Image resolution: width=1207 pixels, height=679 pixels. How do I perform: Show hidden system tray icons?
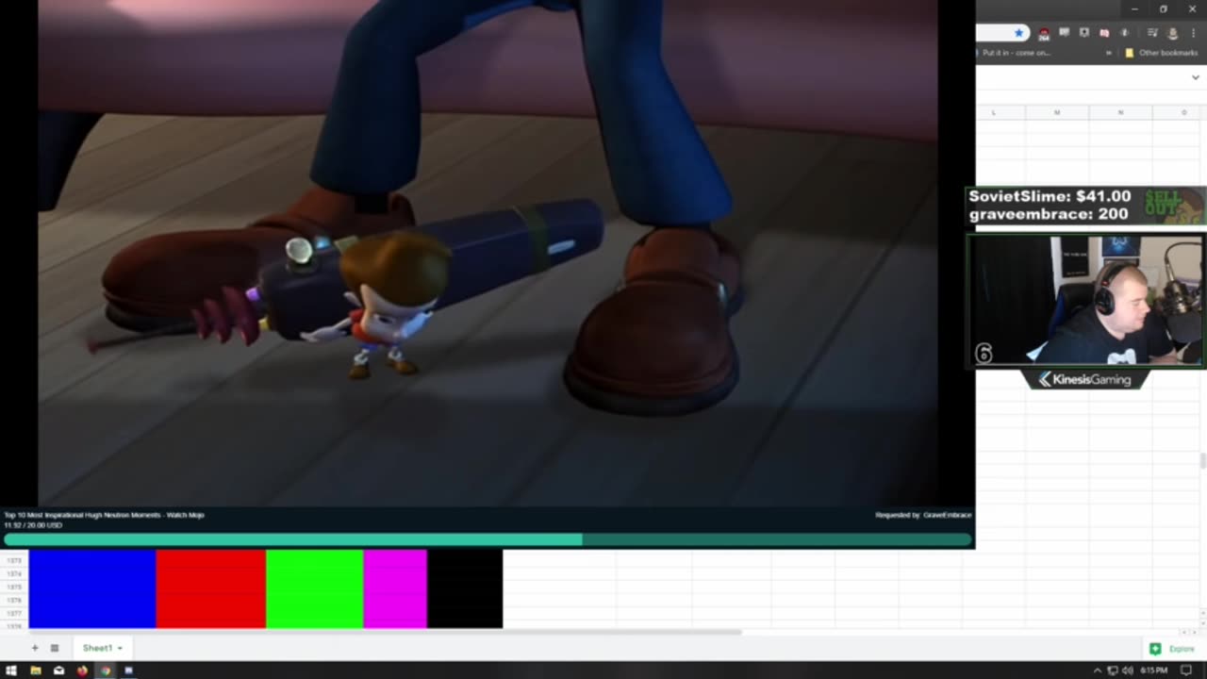pos(1098,671)
